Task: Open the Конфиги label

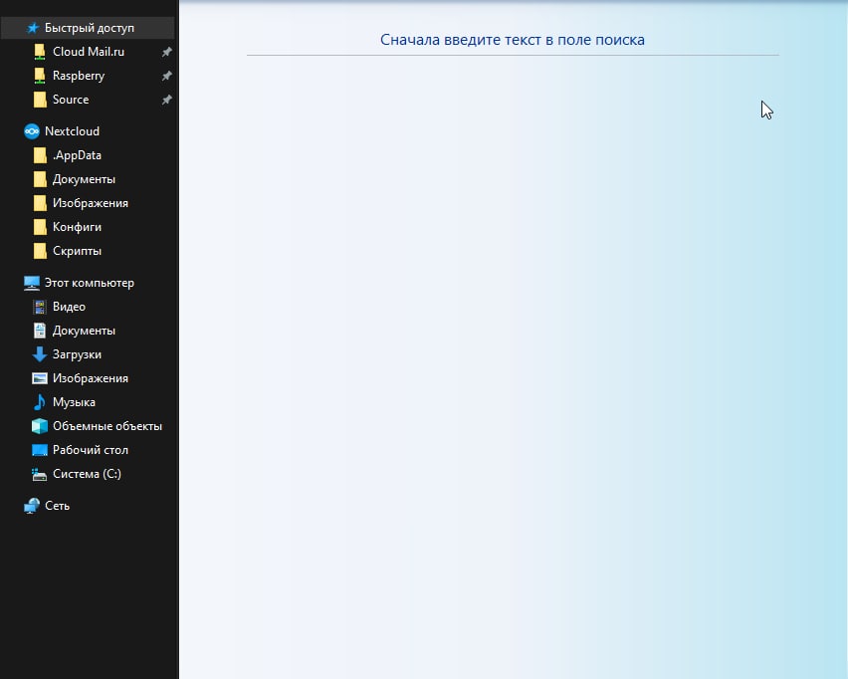Action: tap(77, 227)
